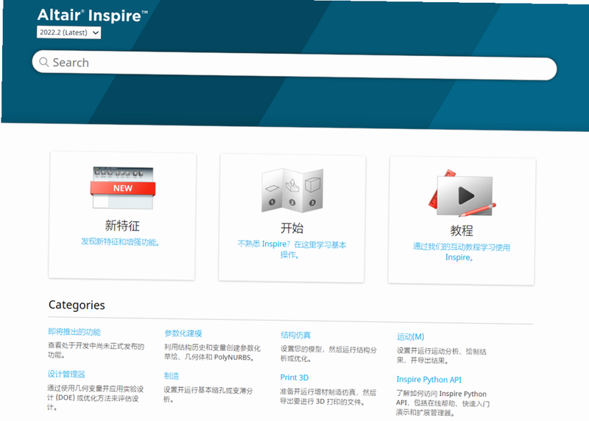Viewport: 589px width, 421px height.
Task: Open the Print 3D category
Action: coord(294,377)
